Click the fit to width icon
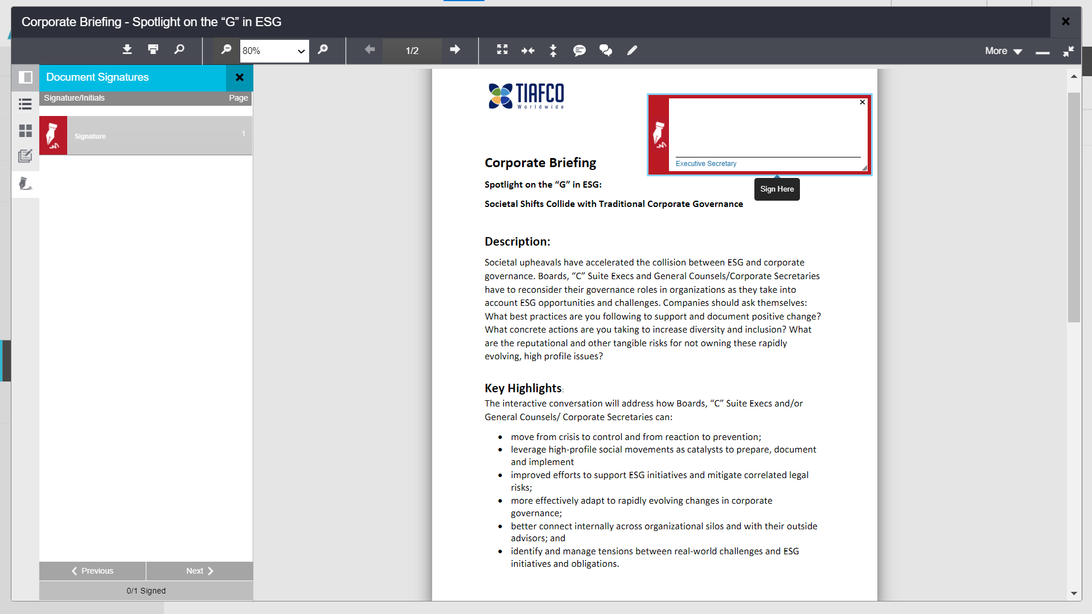The image size is (1092, 614). pyautogui.click(x=528, y=51)
